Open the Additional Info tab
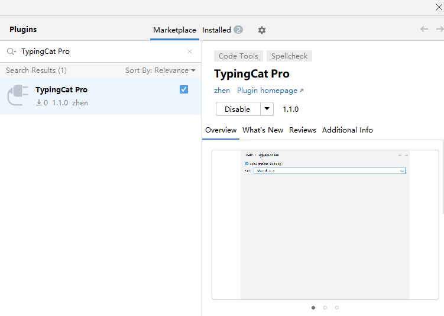This screenshot has height=316, width=444. pos(348,130)
